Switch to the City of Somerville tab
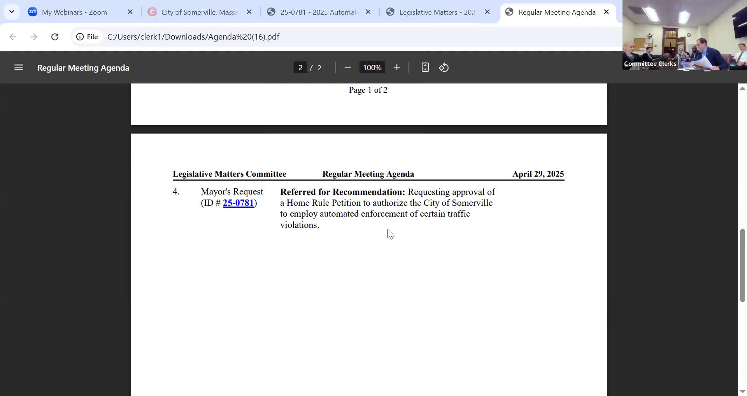The image size is (747, 396). click(x=199, y=12)
